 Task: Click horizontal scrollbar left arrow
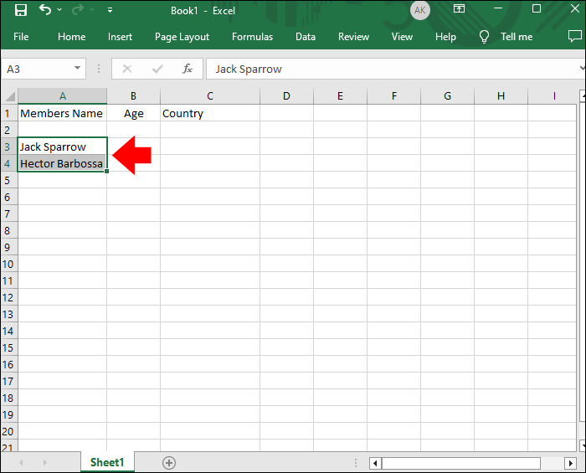(375, 463)
